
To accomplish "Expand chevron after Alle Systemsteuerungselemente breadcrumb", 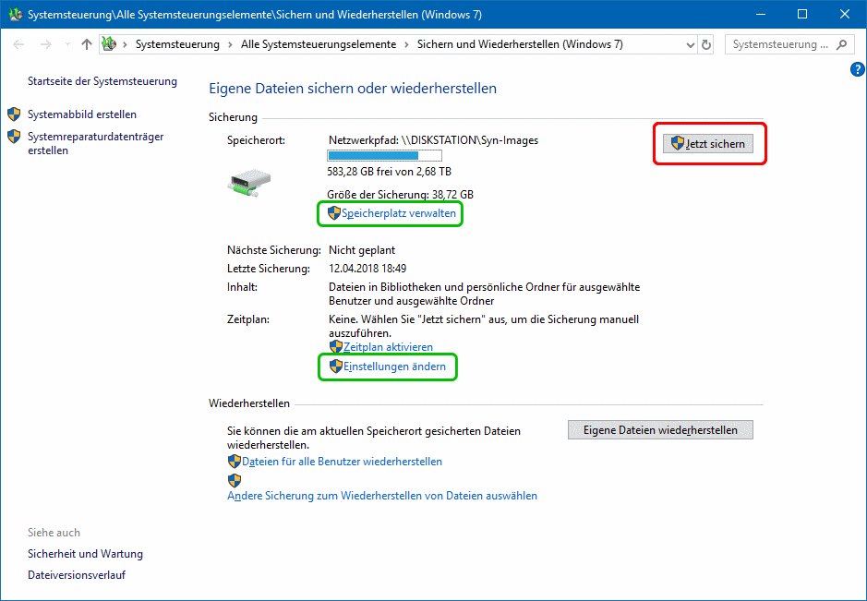I will click(406, 44).
